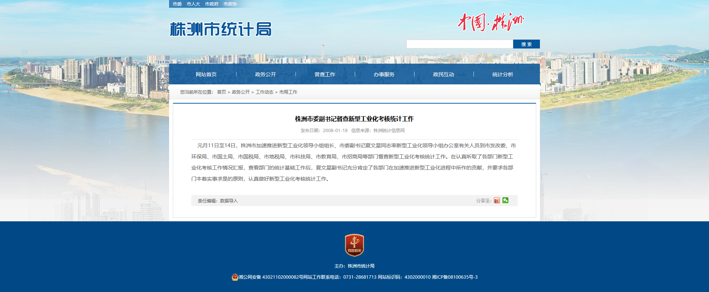This screenshot has width=709, height=292.
Task: Open the 政务公开 nav menu
Action: 266,74
